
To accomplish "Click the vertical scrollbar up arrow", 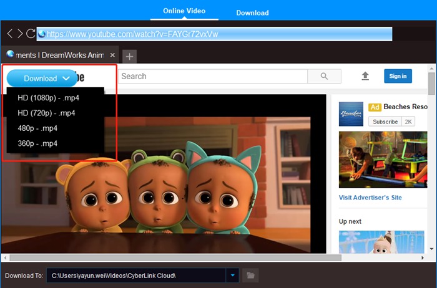I will [431, 68].
